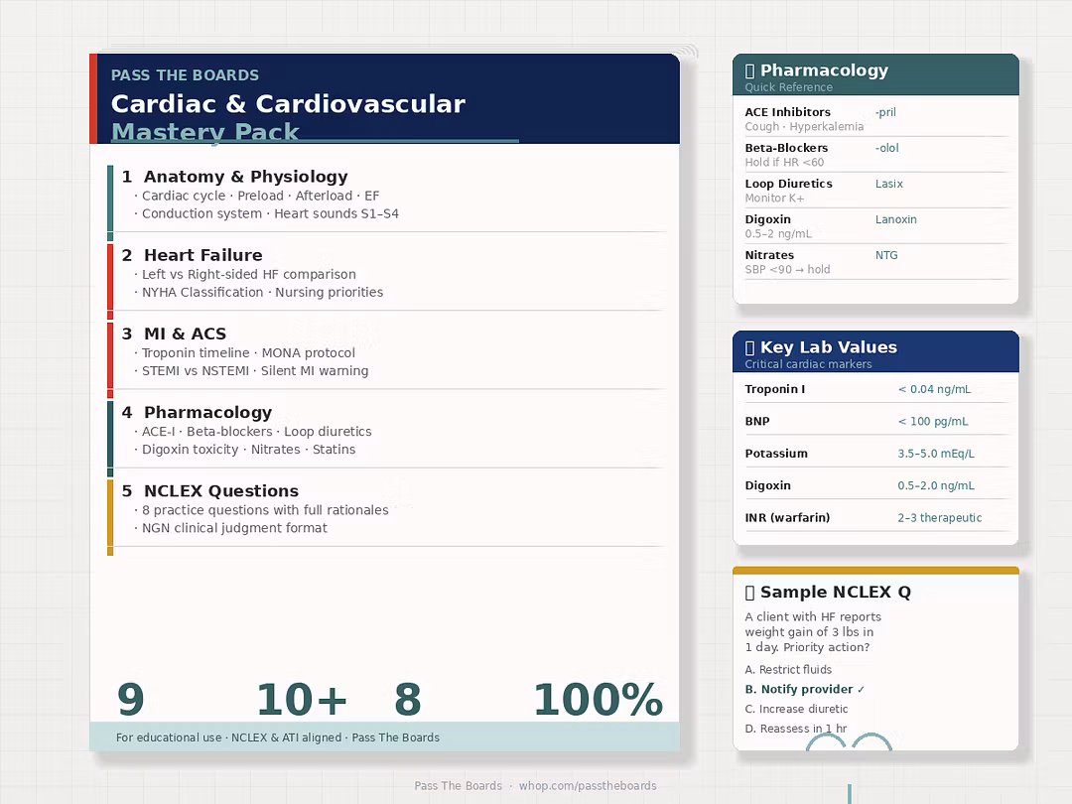Image resolution: width=1072 pixels, height=804 pixels.
Task: Select the ACE Inhibitors row
Action: pos(876,119)
